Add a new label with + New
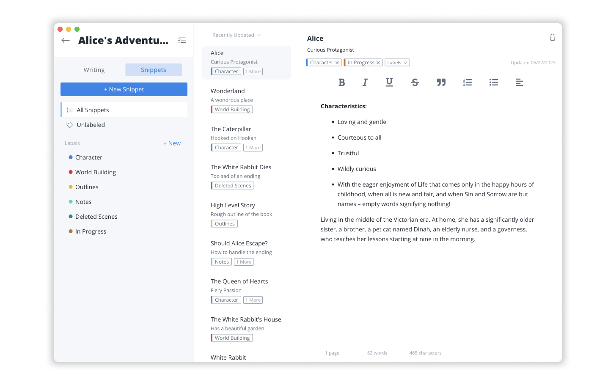The image size is (616, 385). (172, 143)
